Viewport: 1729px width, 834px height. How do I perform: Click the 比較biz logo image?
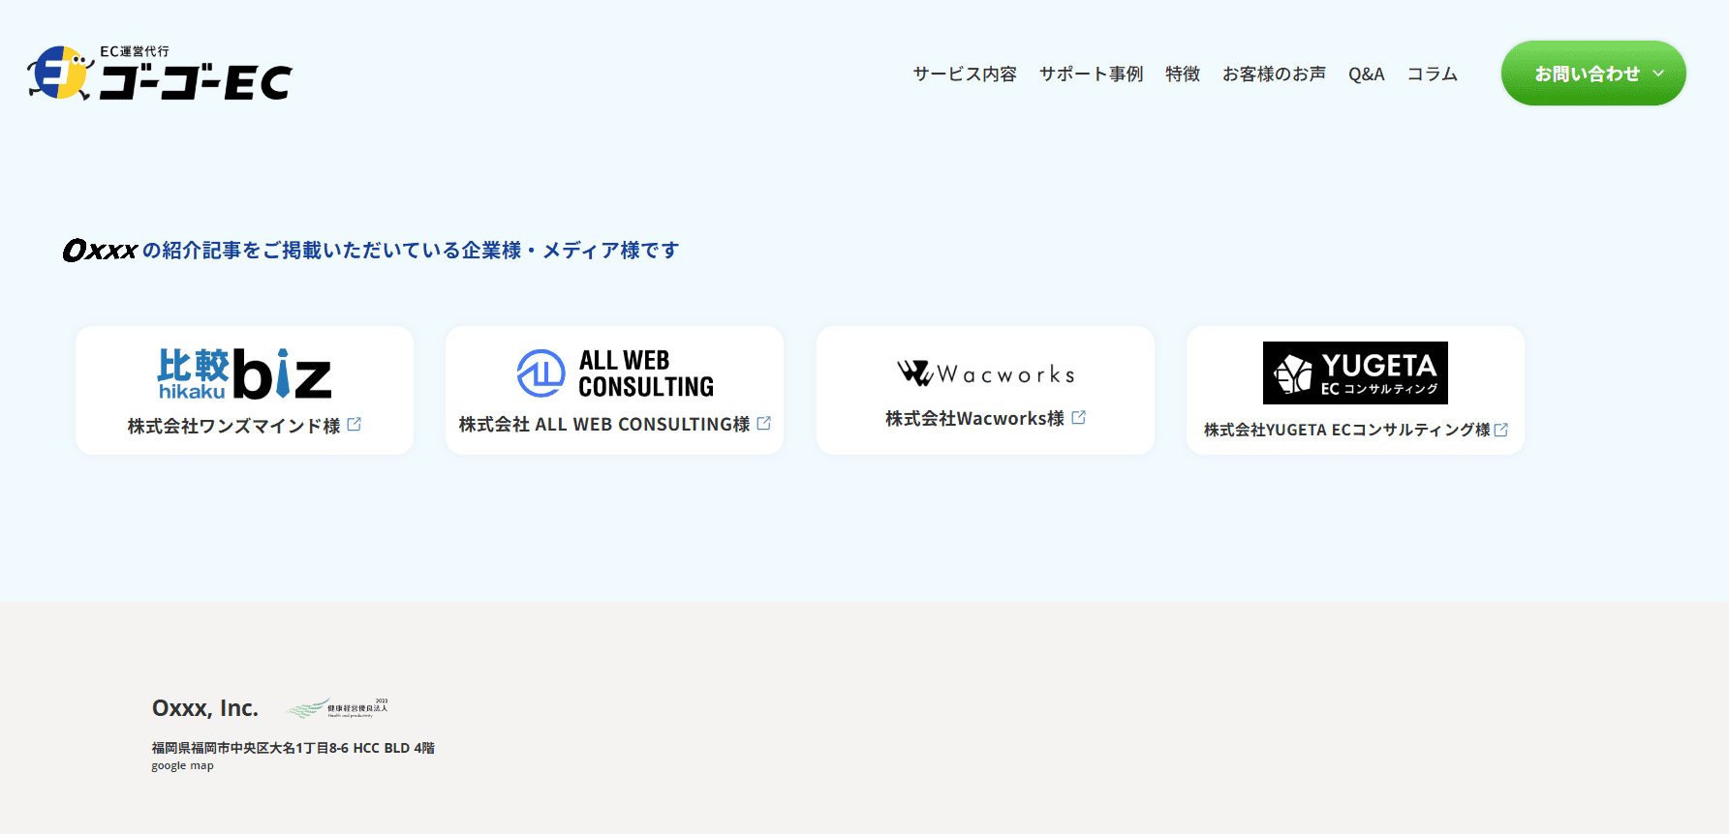point(244,373)
